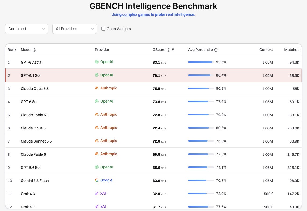Click the 55K matches value
Screen dimensions: 307x211
(296, 89)
